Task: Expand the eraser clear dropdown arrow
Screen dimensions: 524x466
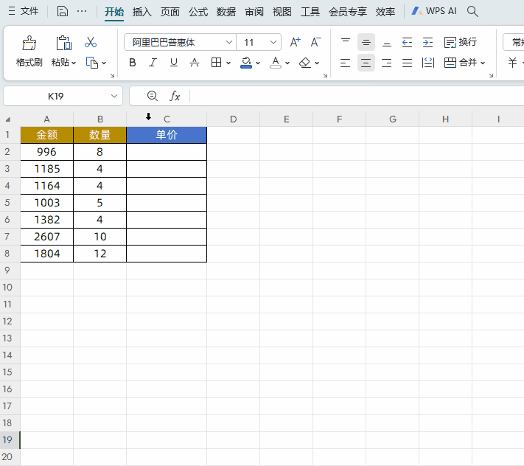Action: (x=317, y=63)
